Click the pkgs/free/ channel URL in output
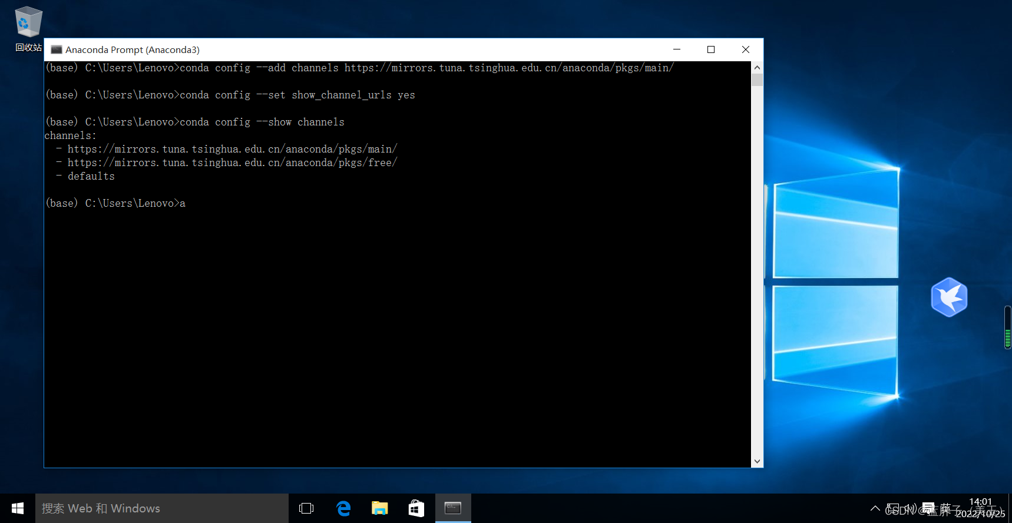This screenshot has width=1012, height=523. coord(232,163)
